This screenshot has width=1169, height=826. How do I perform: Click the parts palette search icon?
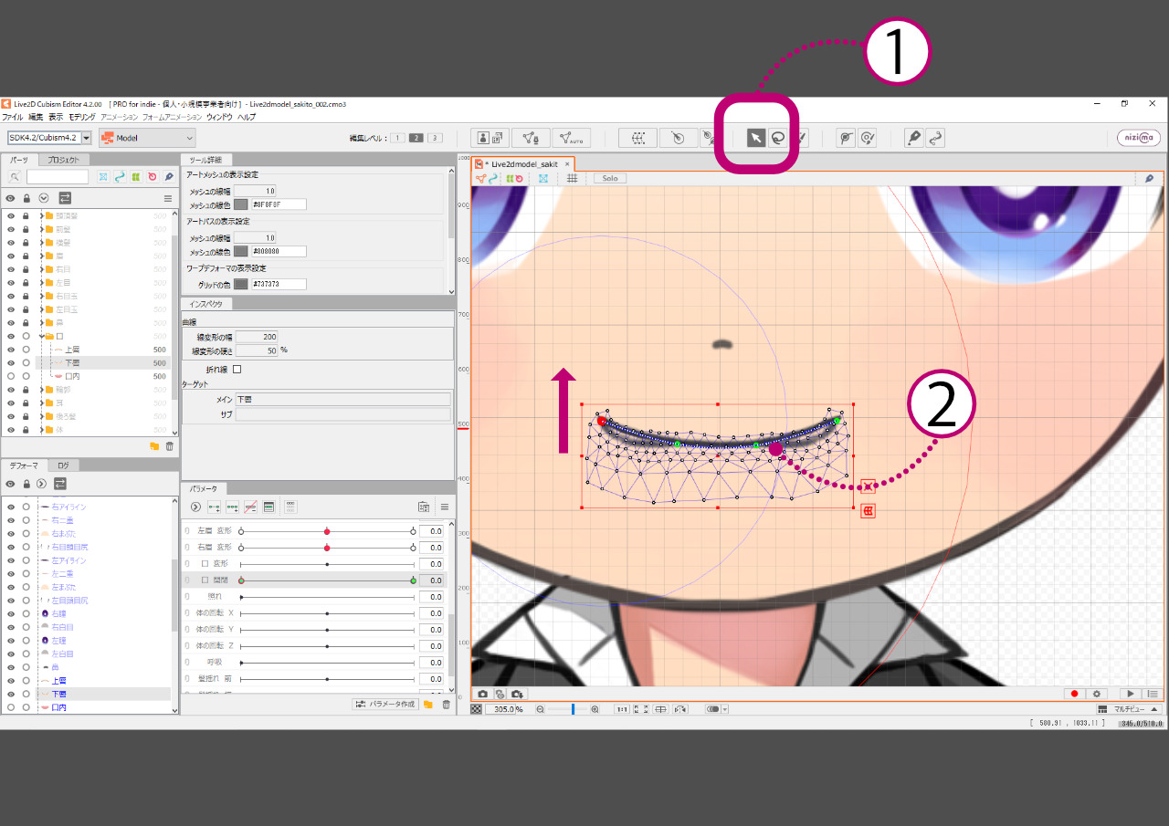point(14,177)
